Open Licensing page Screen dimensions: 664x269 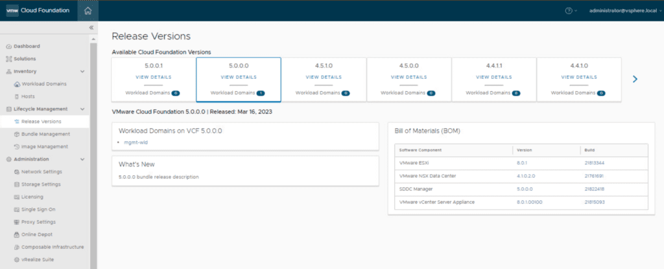tap(32, 197)
